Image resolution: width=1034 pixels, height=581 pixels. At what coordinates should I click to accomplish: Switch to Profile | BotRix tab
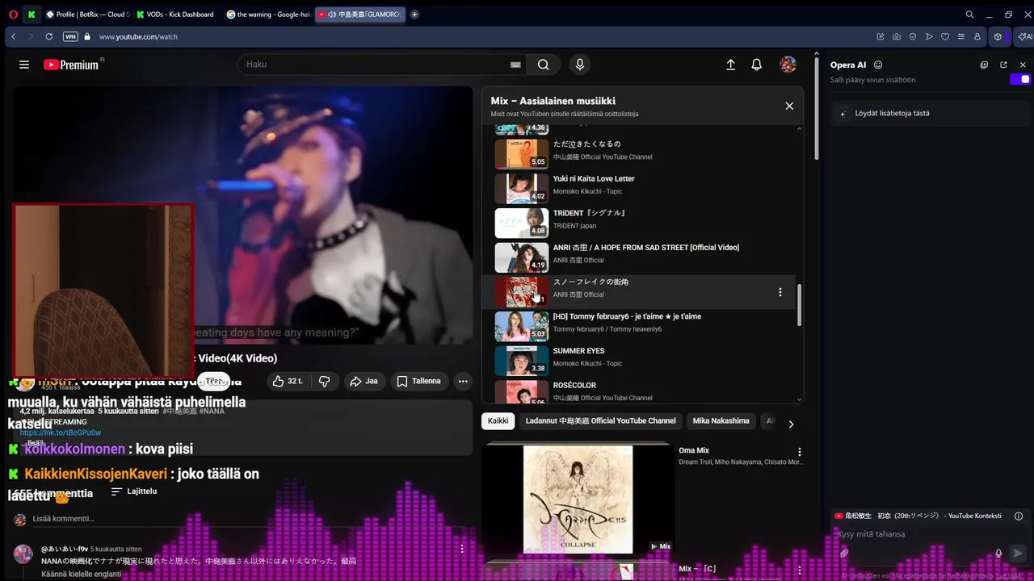86,15
